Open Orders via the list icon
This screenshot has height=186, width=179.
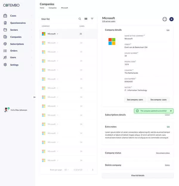[x=5, y=51]
